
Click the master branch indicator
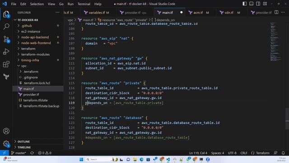pyautogui.click(x=19, y=153)
